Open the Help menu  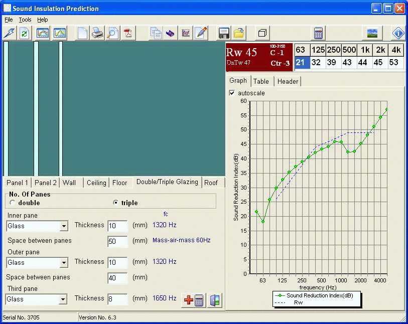tap(43, 20)
